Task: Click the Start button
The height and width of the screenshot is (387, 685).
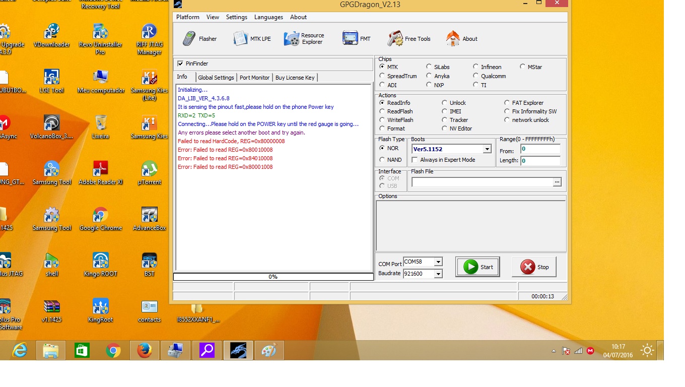Action: pos(477,267)
